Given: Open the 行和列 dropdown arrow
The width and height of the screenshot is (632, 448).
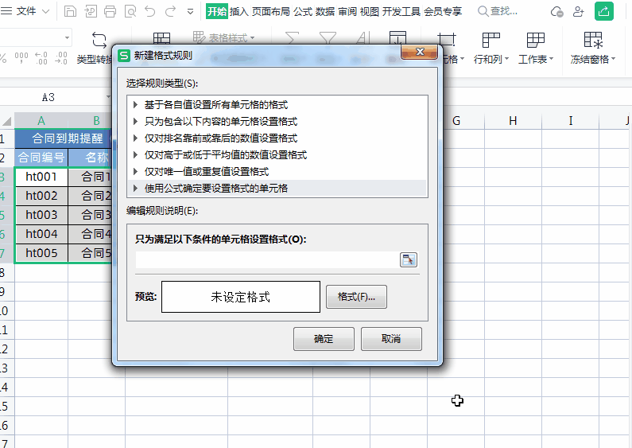Looking at the screenshot, I should [506, 59].
